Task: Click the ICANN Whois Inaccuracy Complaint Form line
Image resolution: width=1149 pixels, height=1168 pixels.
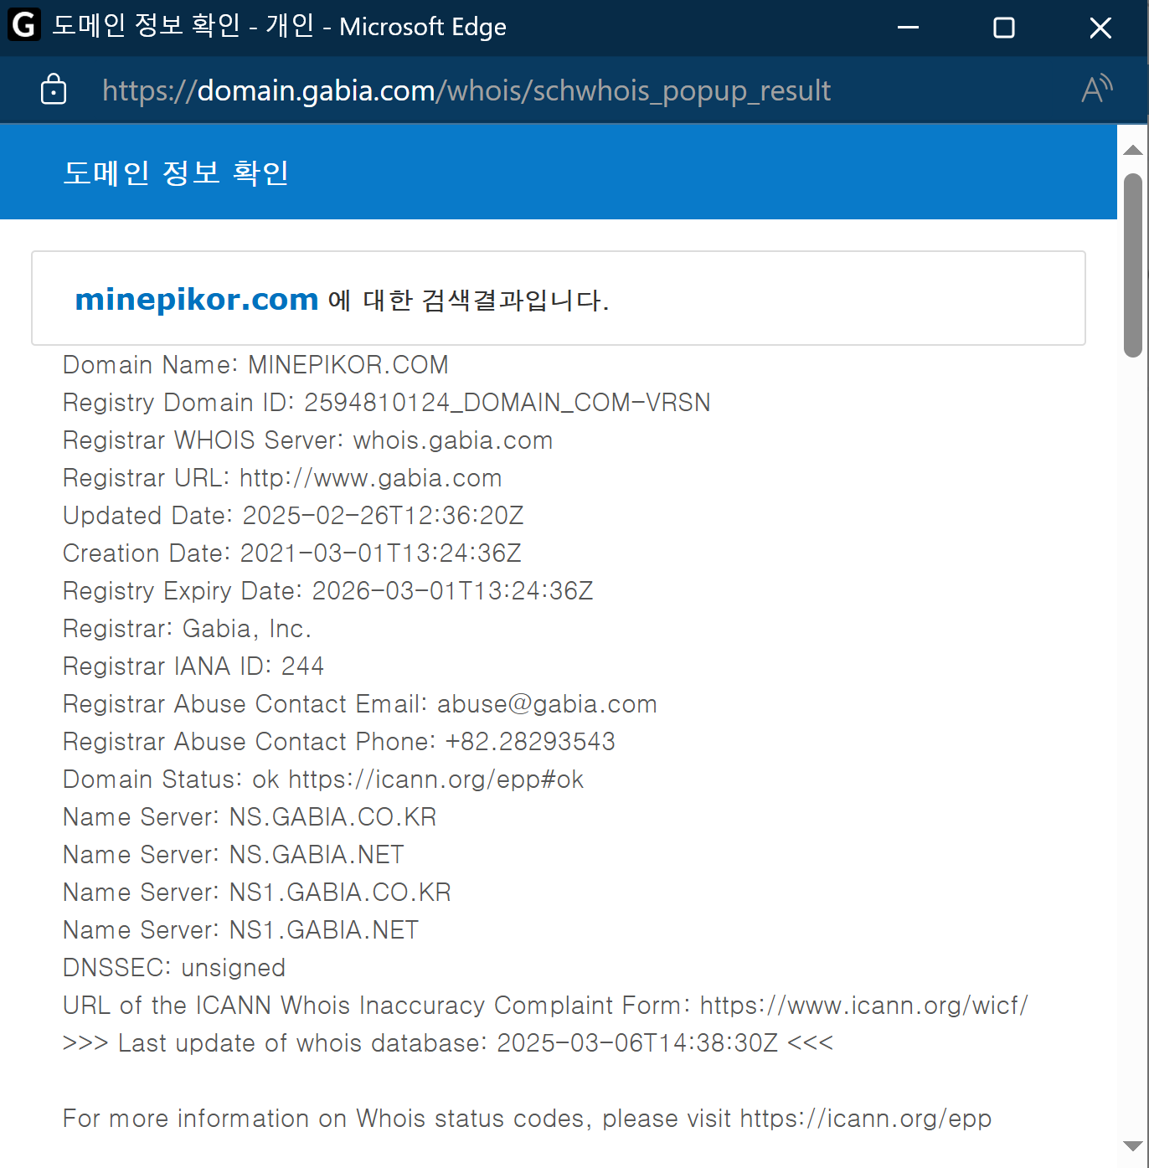Action: (x=546, y=1006)
